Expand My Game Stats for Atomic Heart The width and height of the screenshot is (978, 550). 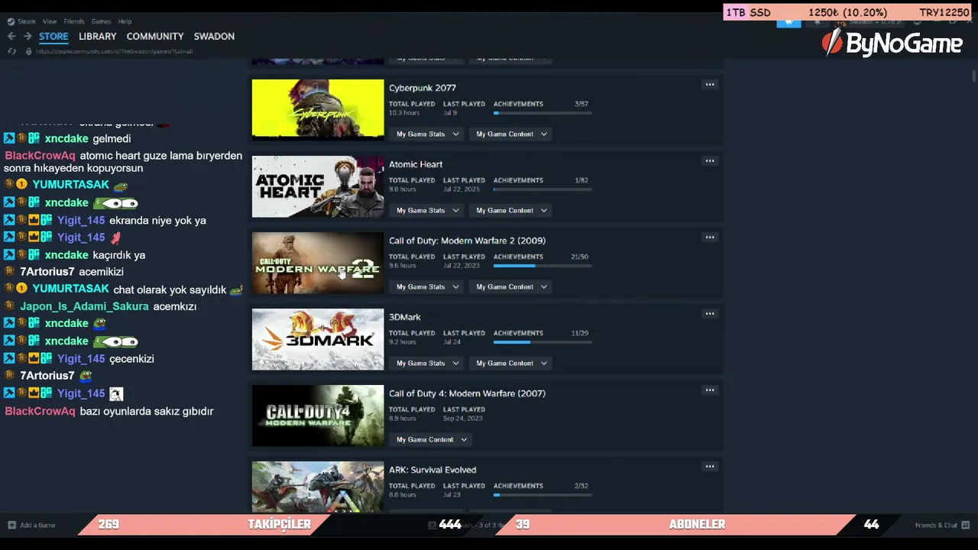(428, 210)
